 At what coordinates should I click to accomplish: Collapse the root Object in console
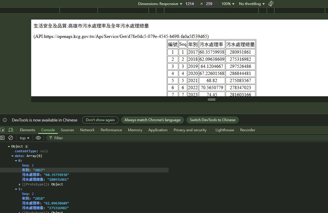point(9,147)
